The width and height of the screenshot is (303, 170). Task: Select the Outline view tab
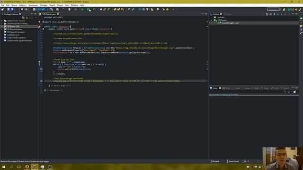[x=216, y=14]
